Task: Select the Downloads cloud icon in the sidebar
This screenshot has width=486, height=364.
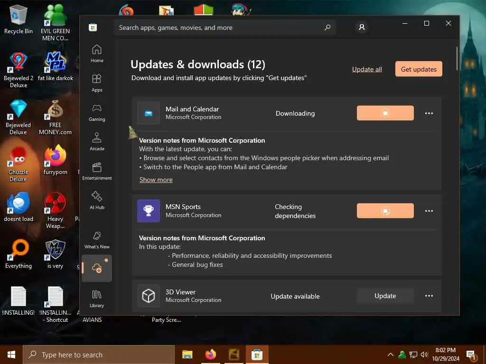Action: [x=97, y=268]
